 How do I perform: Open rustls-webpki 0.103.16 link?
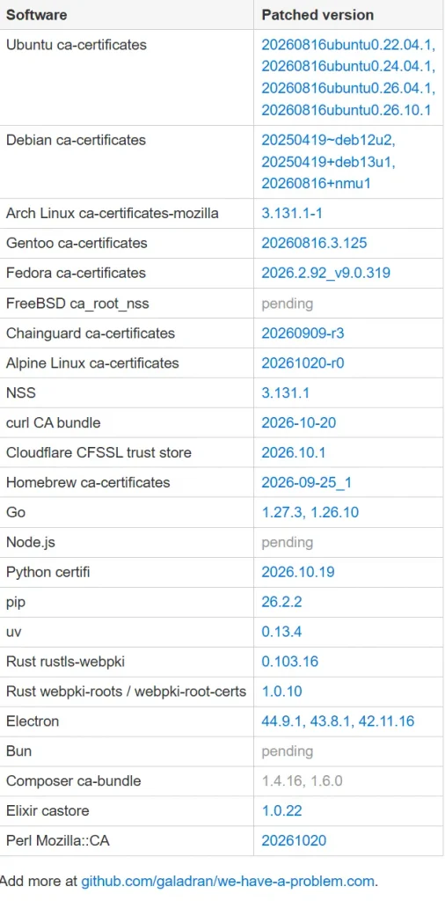[x=290, y=662]
